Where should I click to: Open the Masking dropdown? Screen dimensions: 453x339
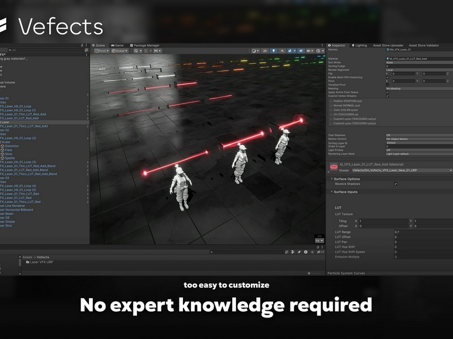pyautogui.click(x=419, y=89)
